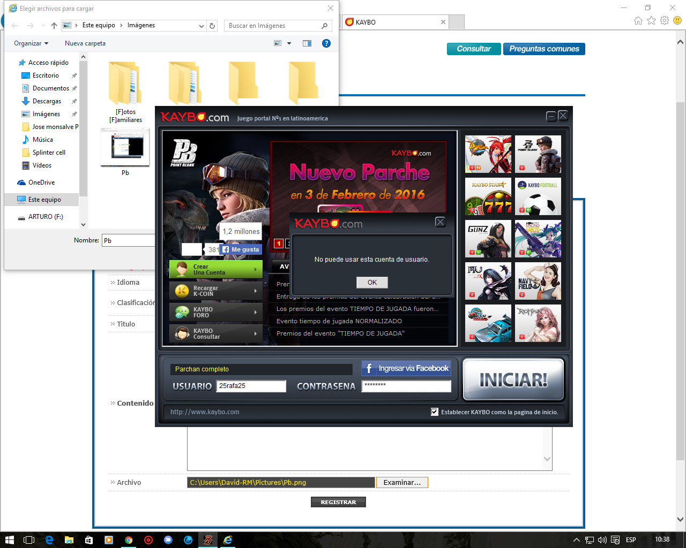Click the Facebook icon on Ingresar via Facebook
This screenshot has width=686, height=548.
(369, 368)
